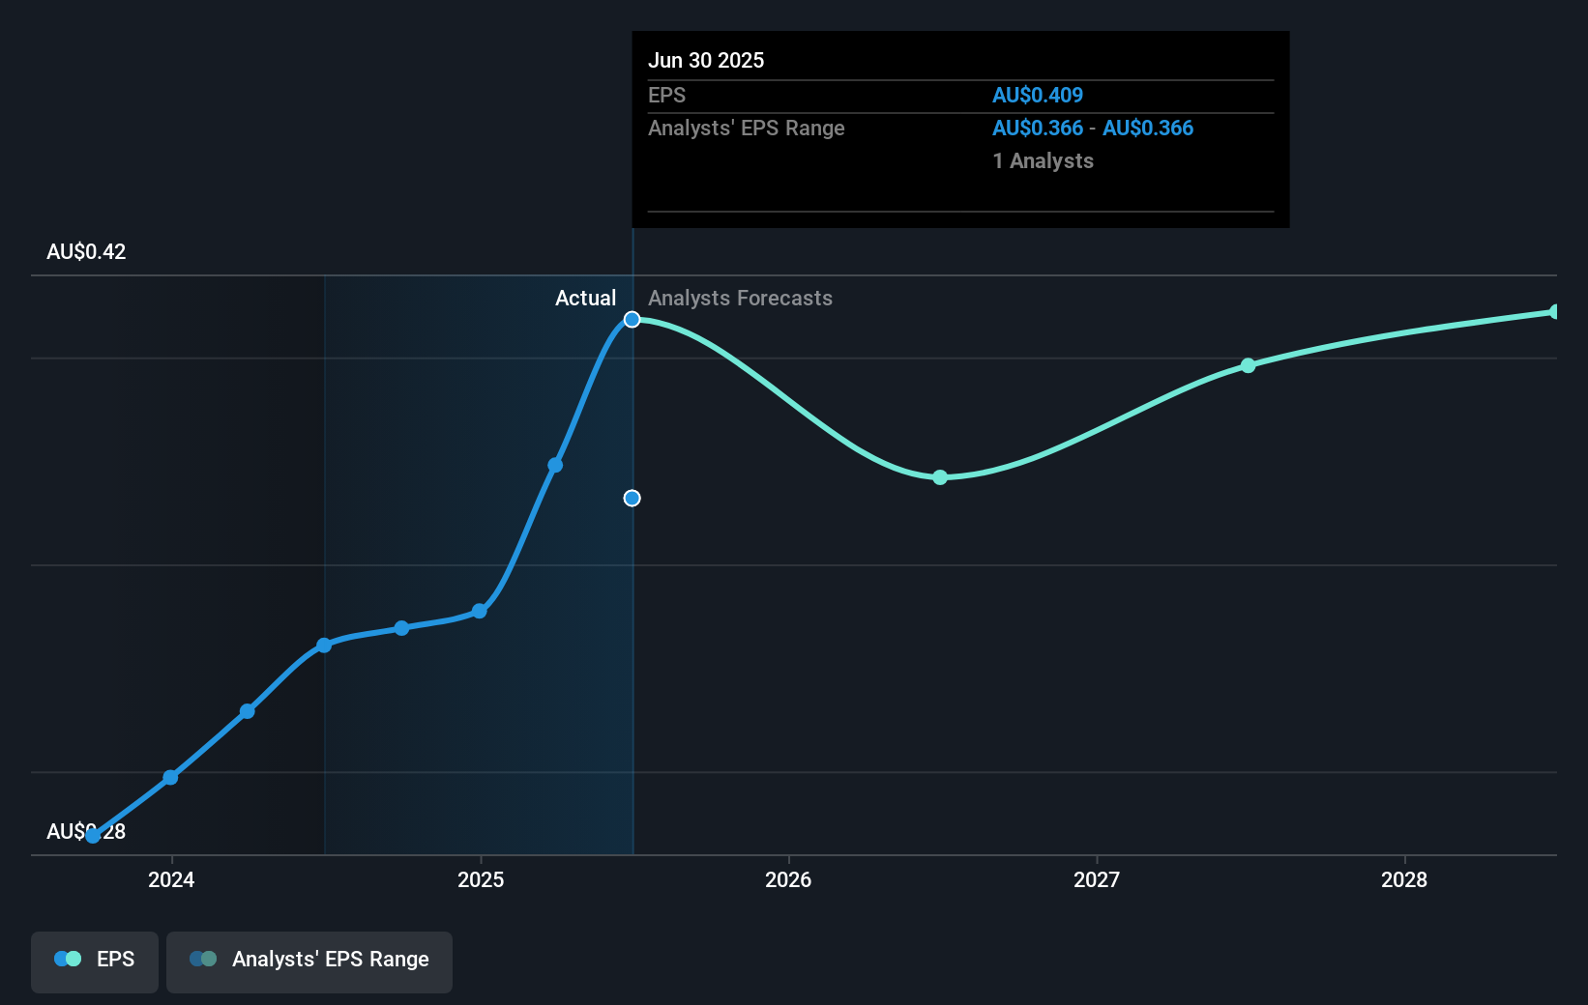Click the AU$0.42 y-axis label
This screenshot has width=1588, height=1005.
(86, 251)
